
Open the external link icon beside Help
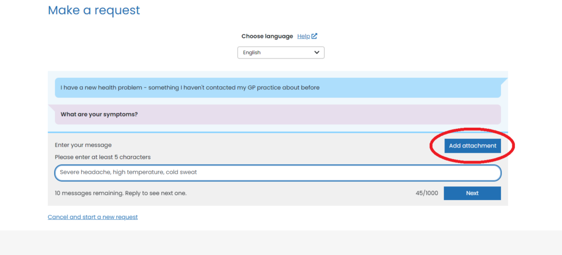tap(314, 36)
